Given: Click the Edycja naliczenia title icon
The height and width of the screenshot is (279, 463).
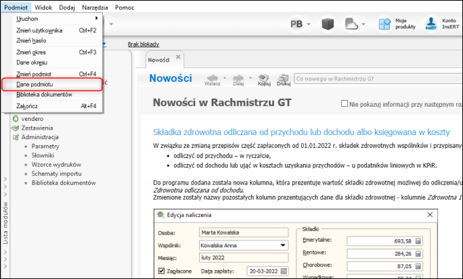Looking at the screenshot, I should coord(160,214).
